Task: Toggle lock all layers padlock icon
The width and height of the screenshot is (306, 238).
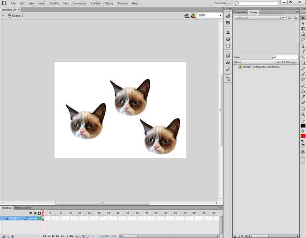Action: pyautogui.click(x=35, y=213)
